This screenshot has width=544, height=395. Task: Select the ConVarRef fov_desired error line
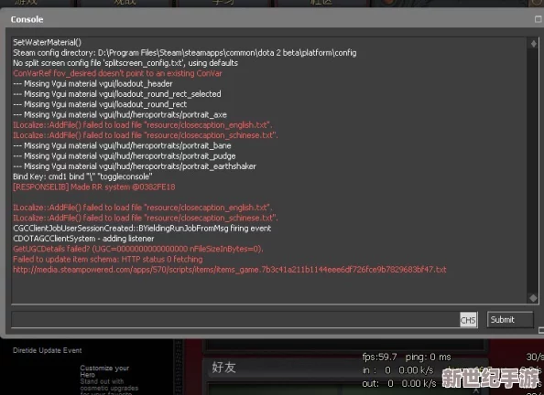coord(117,73)
